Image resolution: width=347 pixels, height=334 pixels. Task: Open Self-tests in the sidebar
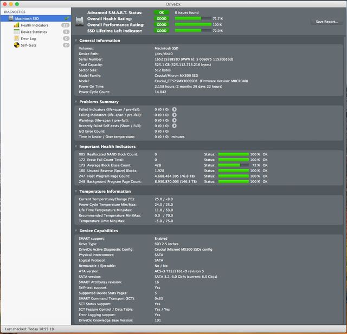point(29,45)
